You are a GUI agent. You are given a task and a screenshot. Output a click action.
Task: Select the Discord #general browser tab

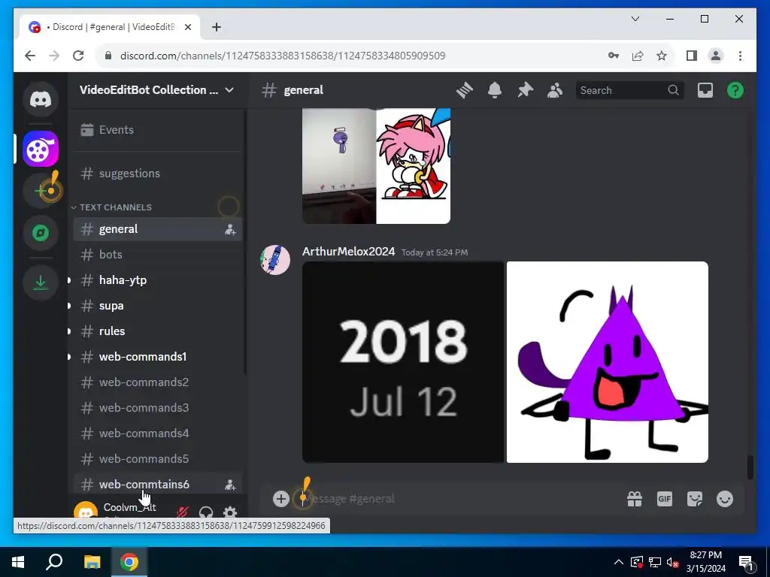[110, 27]
